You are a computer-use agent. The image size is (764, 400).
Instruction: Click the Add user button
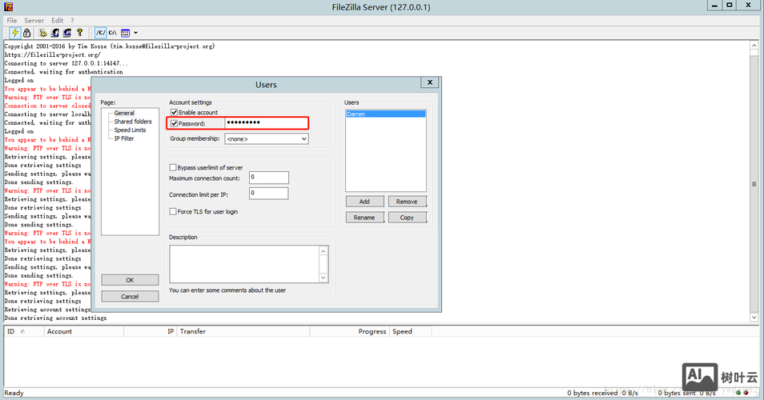pos(364,202)
